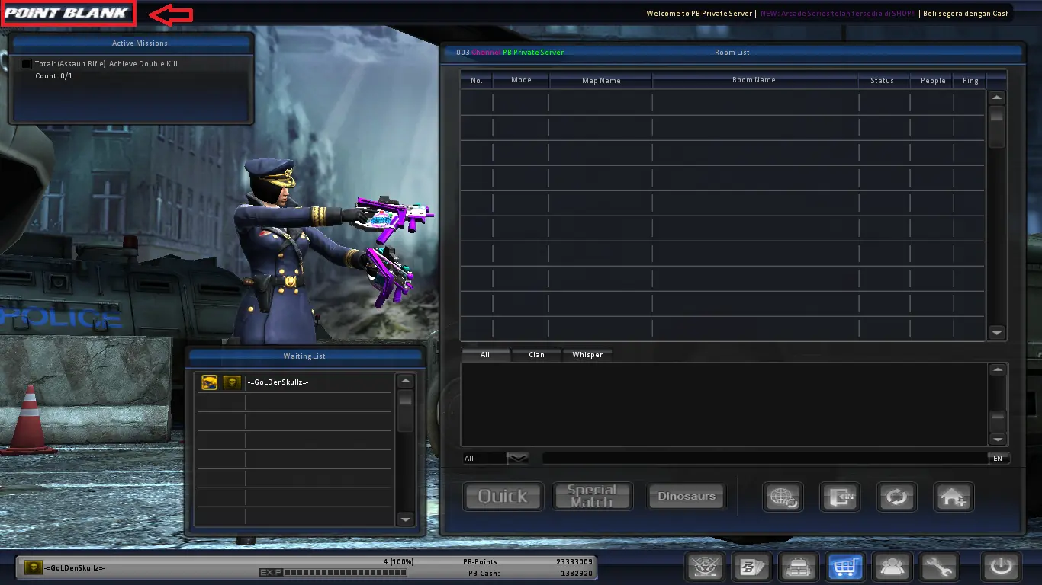Click the power exit icon
Screen dimensions: 1042x585
[1000, 567]
